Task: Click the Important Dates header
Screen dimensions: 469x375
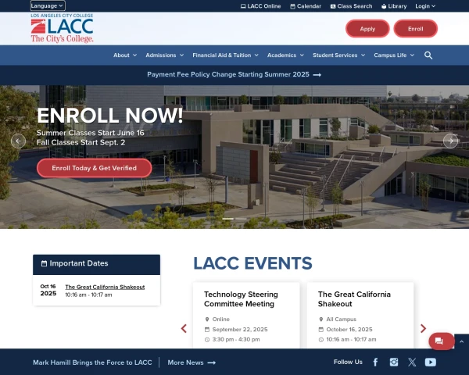Action: tap(96, 264)
